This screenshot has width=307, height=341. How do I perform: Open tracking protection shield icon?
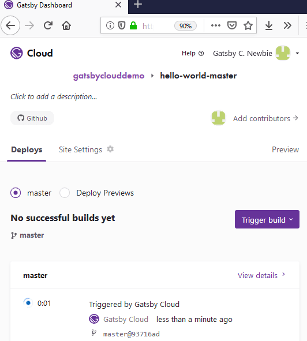pos(122,25)
